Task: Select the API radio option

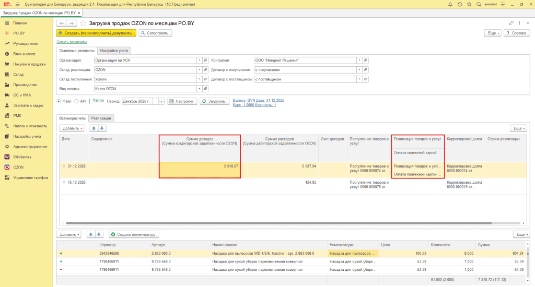Action: coord(76,101)
